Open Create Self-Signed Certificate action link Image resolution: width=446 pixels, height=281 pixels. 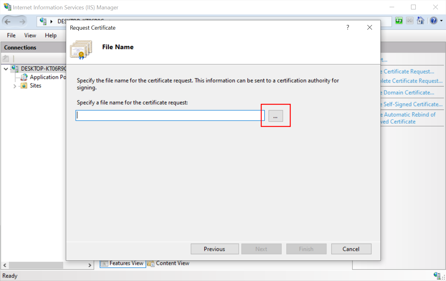[x=412, y=104]
